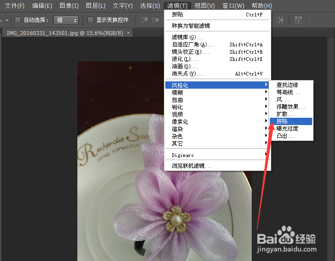Expand the 其它 submenu

(218, 143)
